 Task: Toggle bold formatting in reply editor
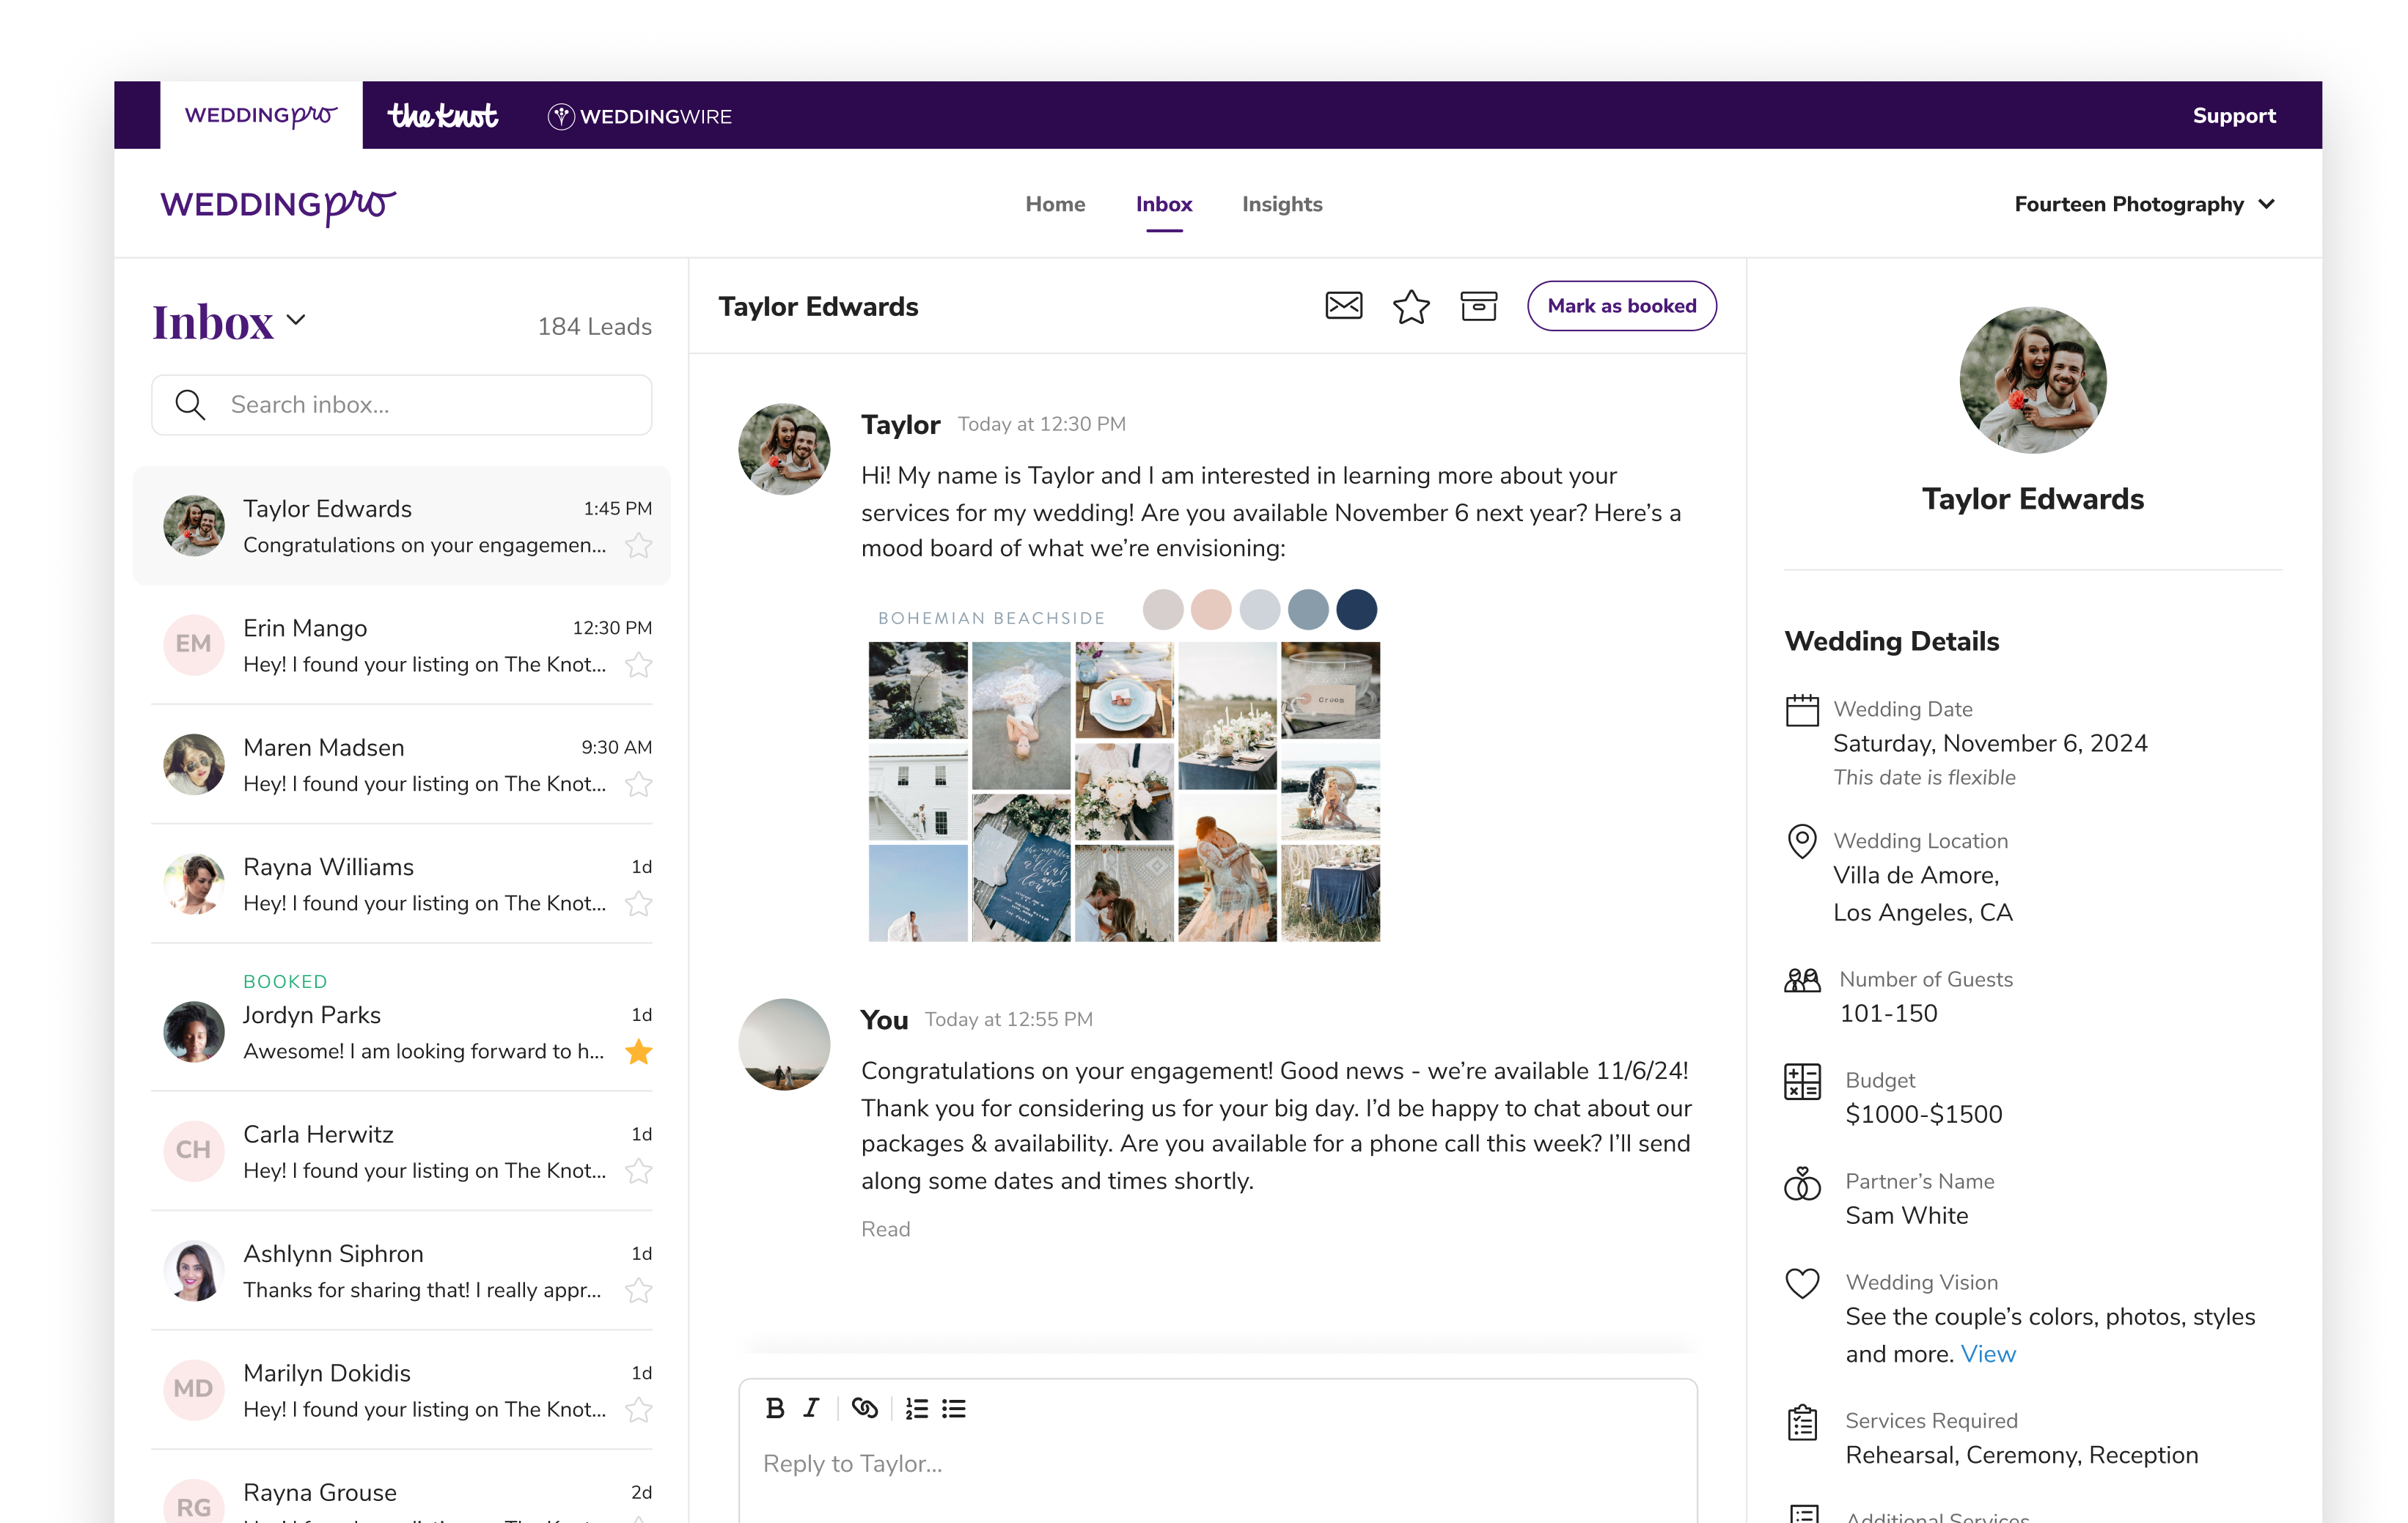point(775,1408)
